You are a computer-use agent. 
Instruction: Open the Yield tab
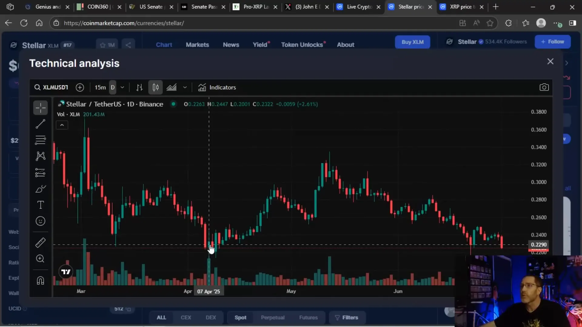click(261, 45)
